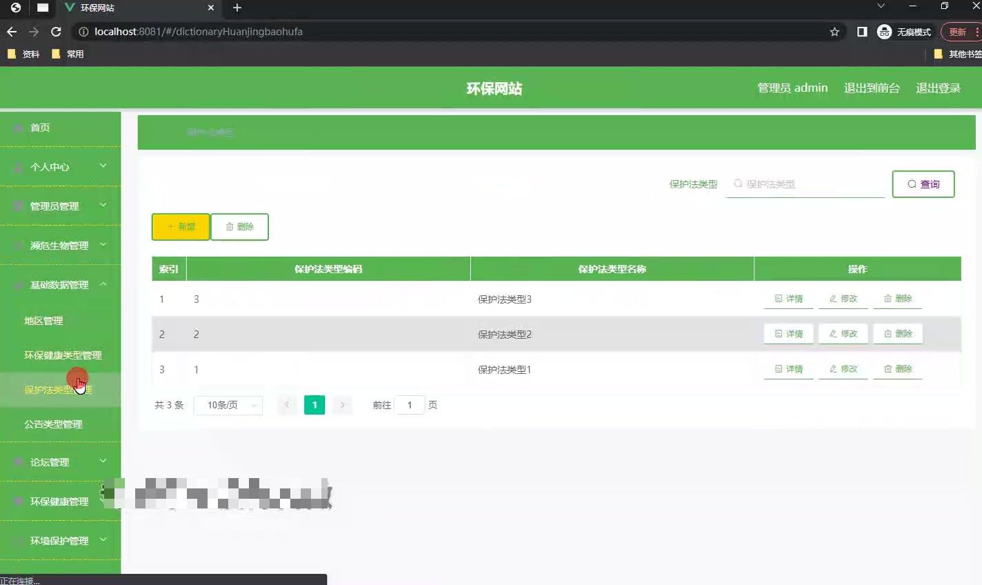Viewport: 982px width, 585px height.
Task: Click the 共 3 条 total count text
Action: 169,405
